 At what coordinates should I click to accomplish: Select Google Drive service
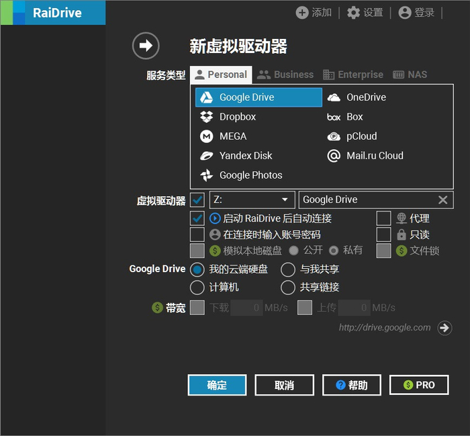(x=258, y=97)
